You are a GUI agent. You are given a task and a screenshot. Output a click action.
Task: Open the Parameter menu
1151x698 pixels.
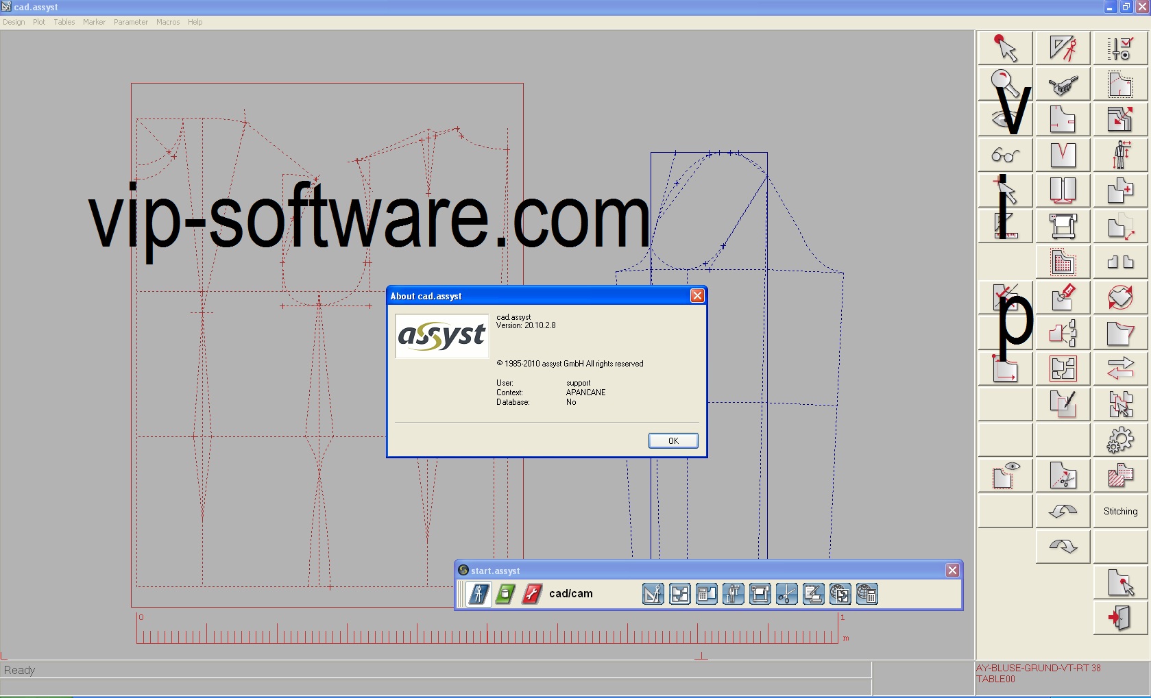130,22
